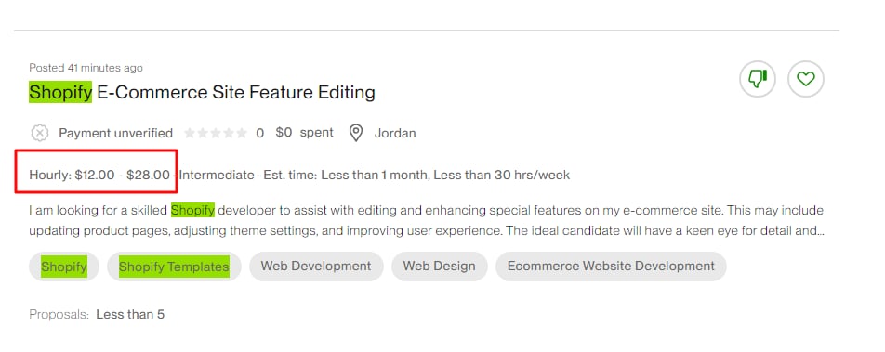This screenshot has height=352, width=885.
Task: Select the Ecommerce Website Development tag
Action: tap(611, 267)
